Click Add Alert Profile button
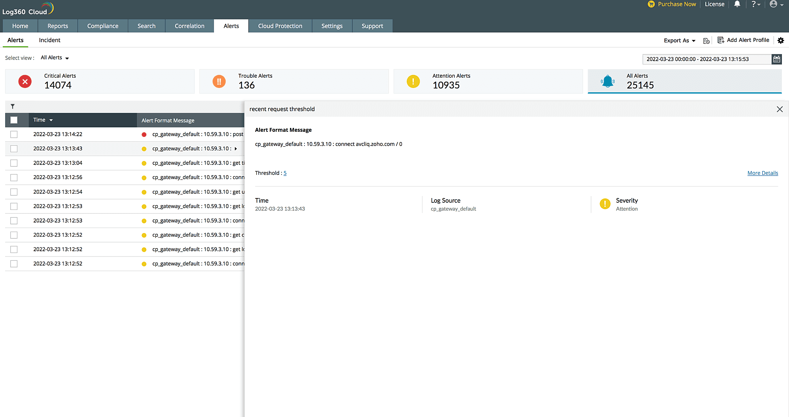The width and height of the screenshot is (789, 417). [743, 40]
